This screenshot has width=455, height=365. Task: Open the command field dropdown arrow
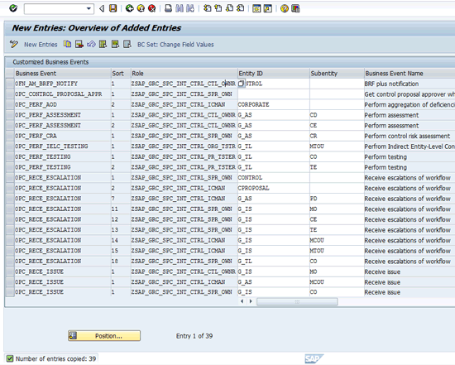tap(89, 9)
